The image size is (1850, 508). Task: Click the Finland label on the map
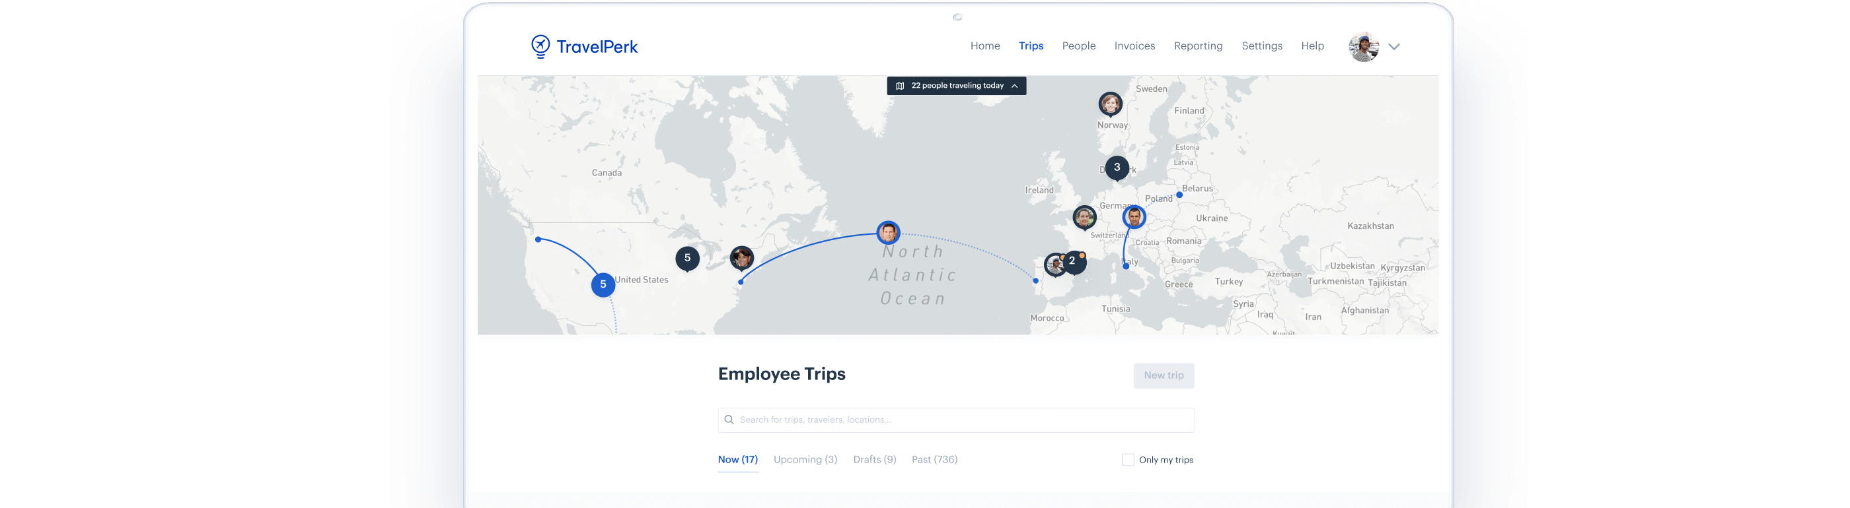[x=1189, y=111]
